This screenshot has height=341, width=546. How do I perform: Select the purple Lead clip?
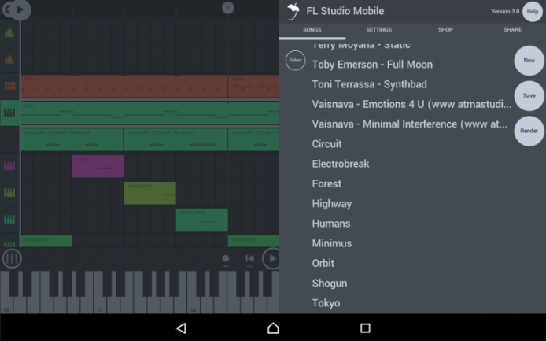coord(98,166)
